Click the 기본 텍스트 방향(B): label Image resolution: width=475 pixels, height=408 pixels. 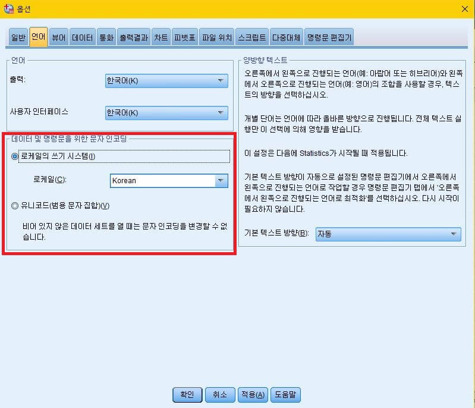click(x=276, y=233)
